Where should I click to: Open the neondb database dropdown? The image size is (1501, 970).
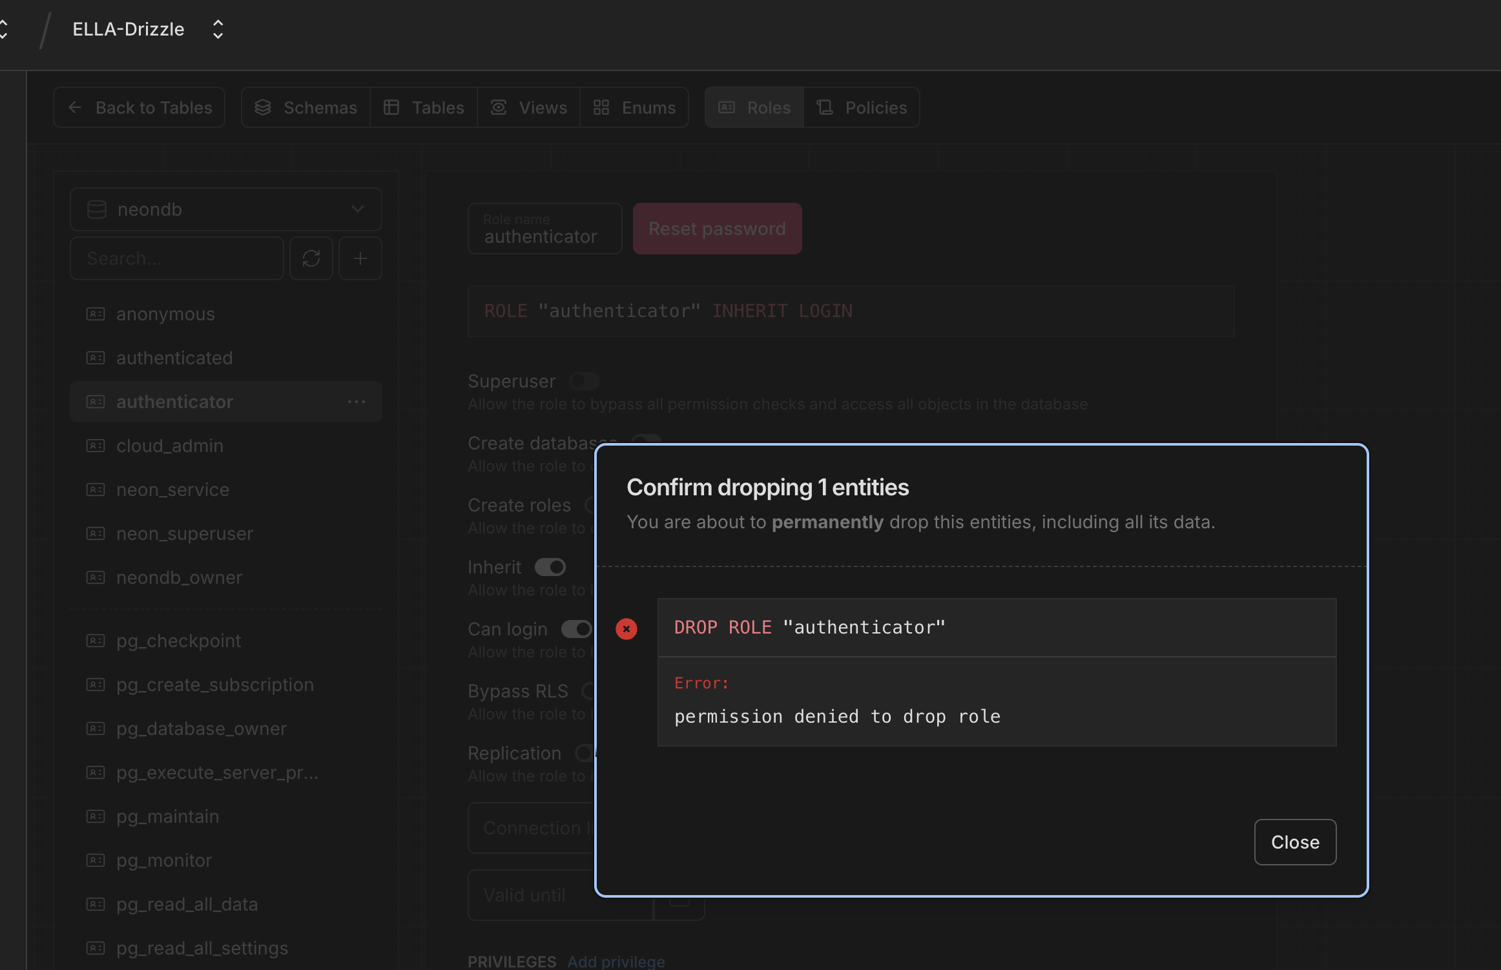[x=225, y=209]
